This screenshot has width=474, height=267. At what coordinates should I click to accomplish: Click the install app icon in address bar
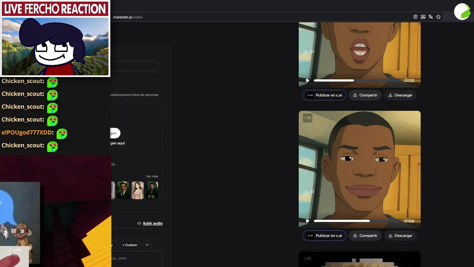(423, 17)
